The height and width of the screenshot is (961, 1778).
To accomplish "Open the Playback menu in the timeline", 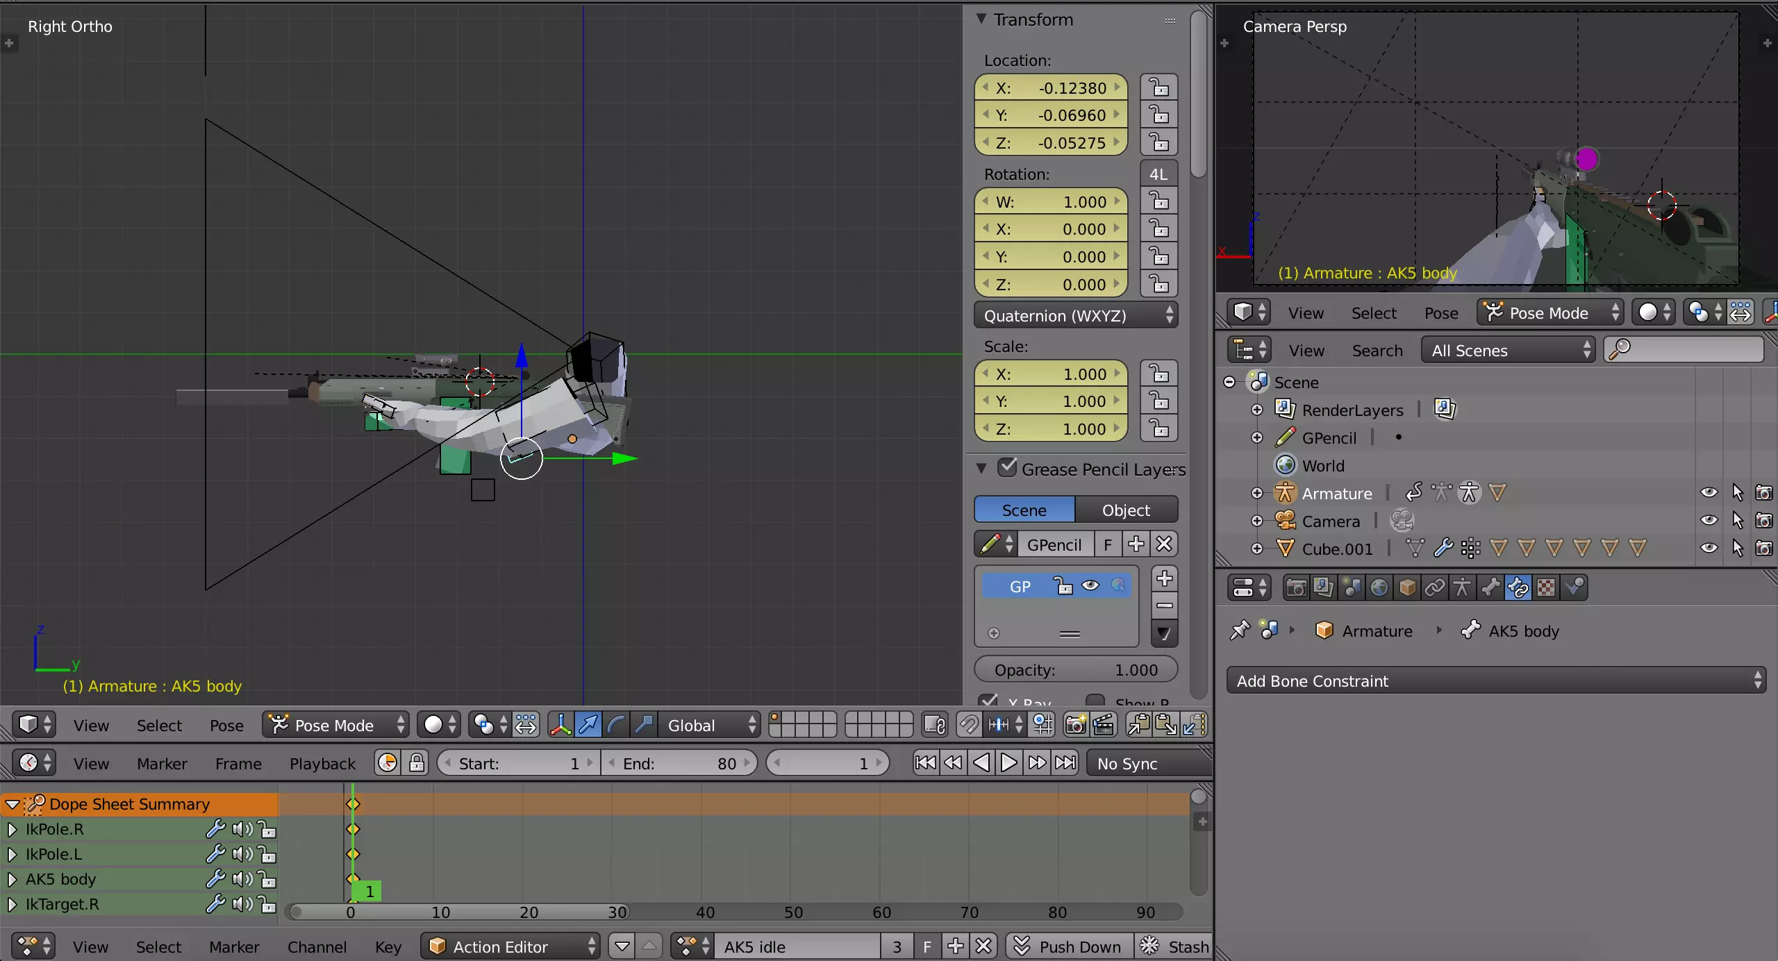I will (322, 763).
